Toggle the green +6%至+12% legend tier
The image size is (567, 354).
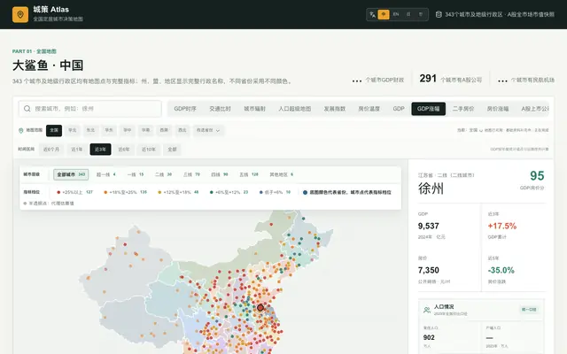tap(229, 192)
